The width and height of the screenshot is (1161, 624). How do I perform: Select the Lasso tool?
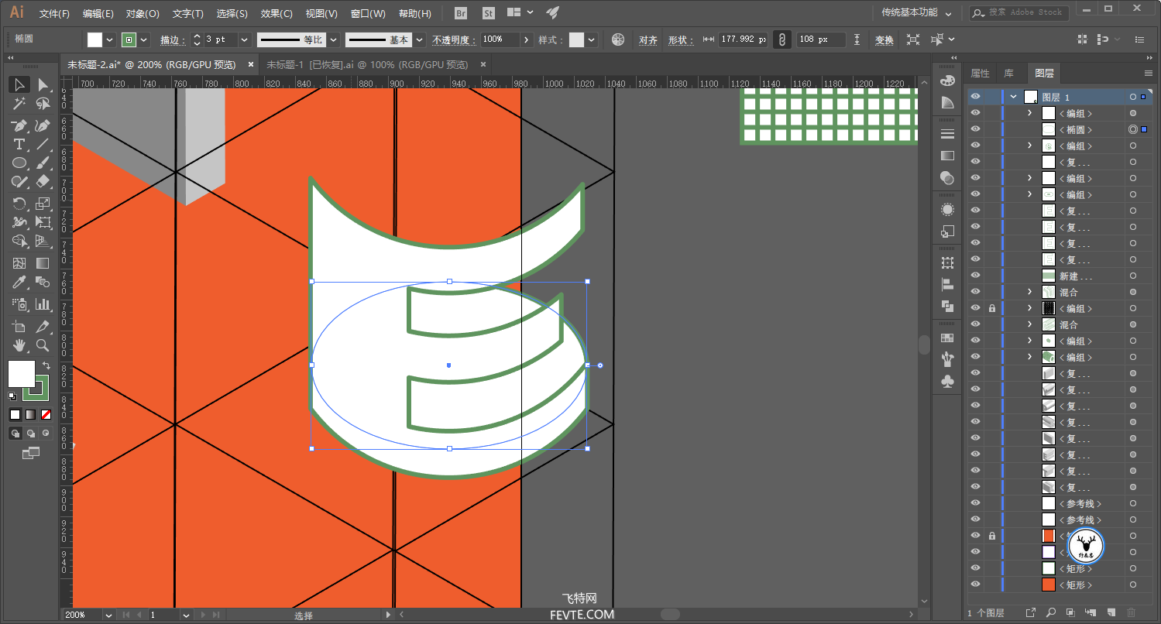(x=43, y=104)
